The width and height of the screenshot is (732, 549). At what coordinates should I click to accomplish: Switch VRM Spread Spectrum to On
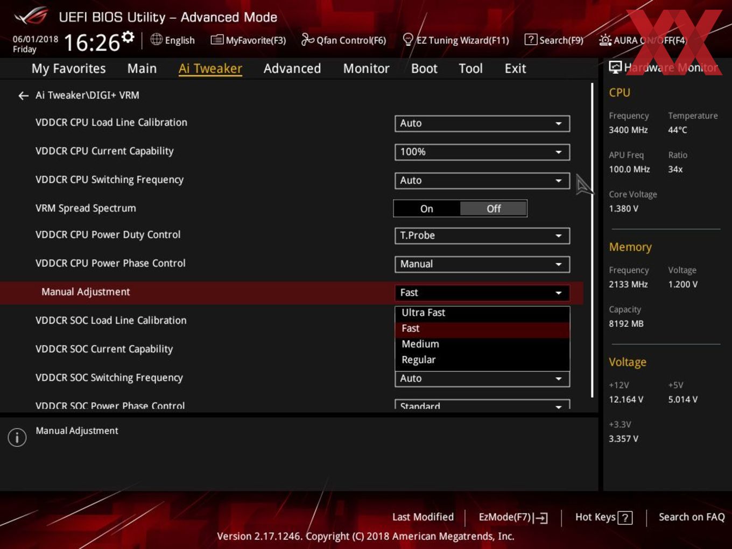tap(427, 209)
